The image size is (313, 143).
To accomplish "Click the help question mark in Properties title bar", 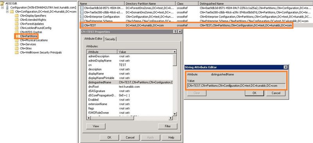I will pos(175,32).
